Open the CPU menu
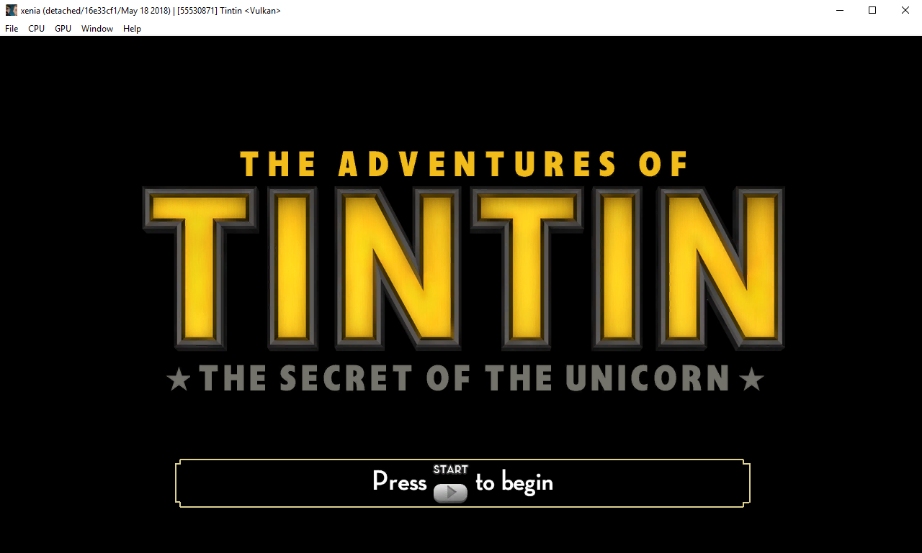The width and height of the screenshot is (922, 553). [x=35, y=28]
